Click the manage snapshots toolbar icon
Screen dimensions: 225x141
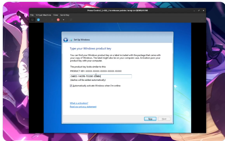click(71, 20)
